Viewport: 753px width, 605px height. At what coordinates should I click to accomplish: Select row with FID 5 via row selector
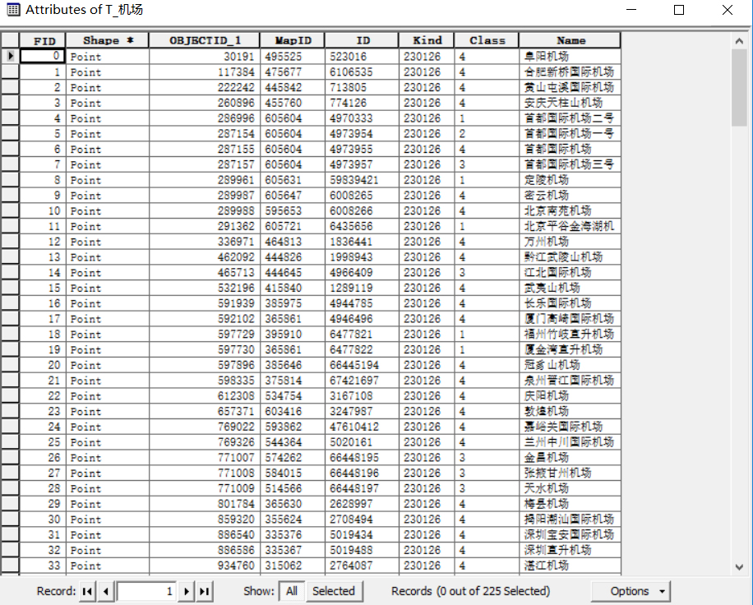coord(10,133)
